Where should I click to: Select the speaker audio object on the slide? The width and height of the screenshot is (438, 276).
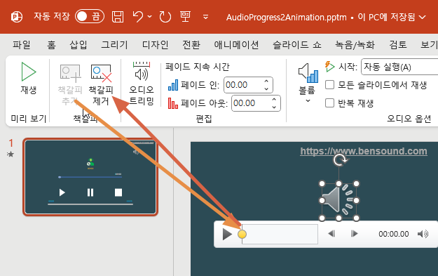[338, 201]
